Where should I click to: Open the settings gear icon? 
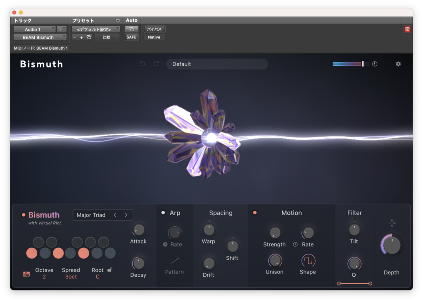398,64
